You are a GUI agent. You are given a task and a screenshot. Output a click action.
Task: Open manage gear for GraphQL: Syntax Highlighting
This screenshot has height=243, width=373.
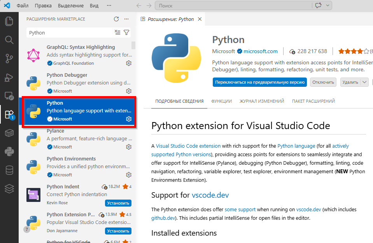(129, 63)
